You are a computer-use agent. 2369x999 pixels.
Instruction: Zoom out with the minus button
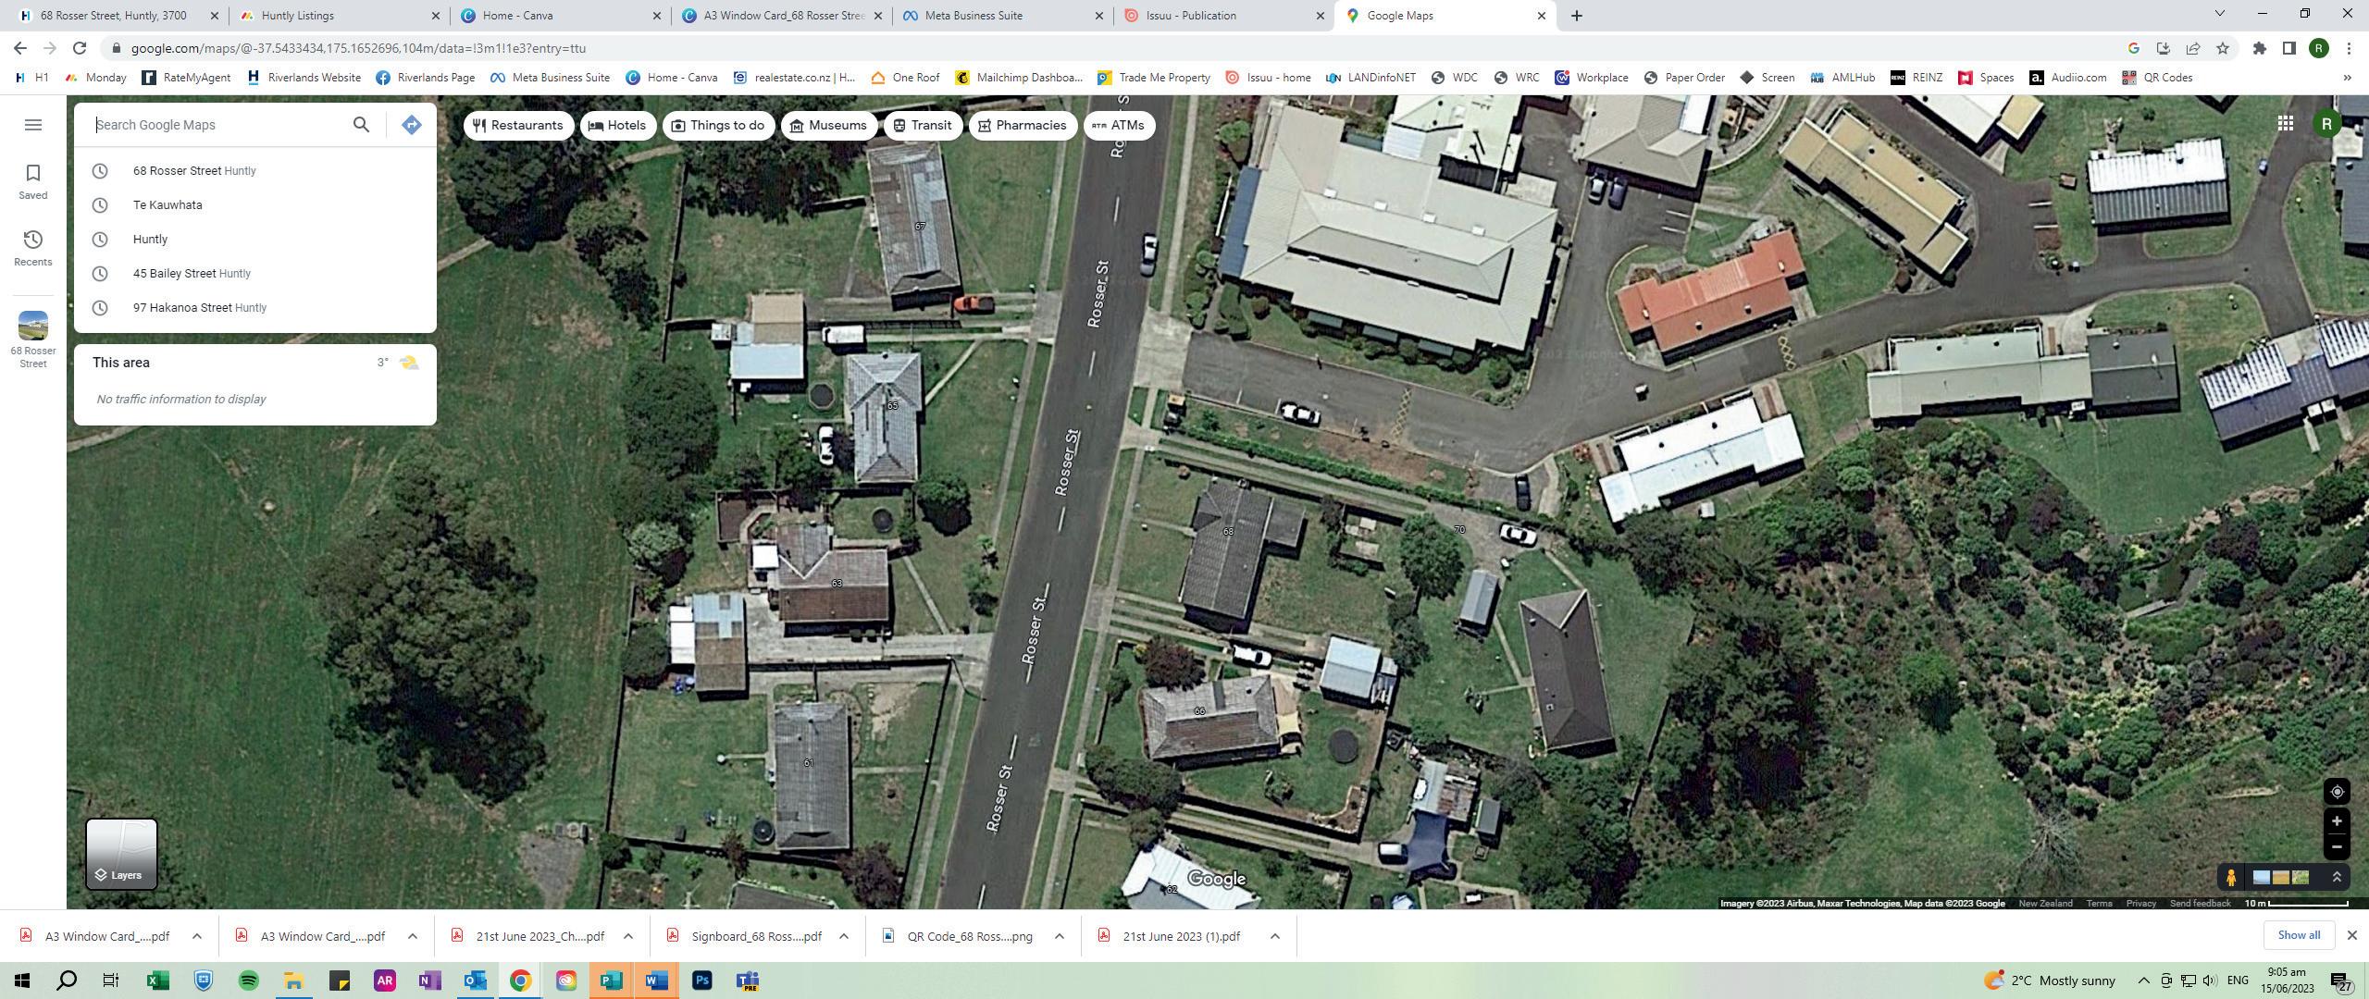click(2337, 846)
